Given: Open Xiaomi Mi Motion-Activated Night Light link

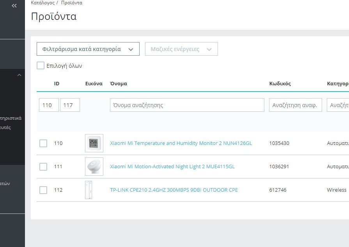Looking at the screenshot, I should tap(172, 166).
